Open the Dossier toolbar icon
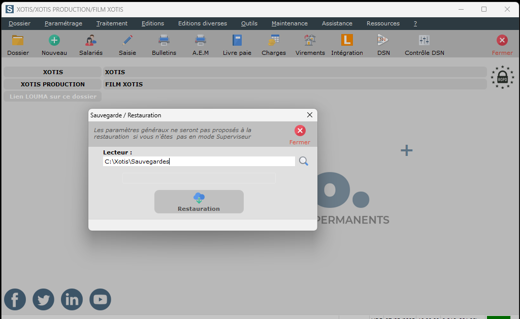Screen dimensions: 520x319 click(18, 45)
